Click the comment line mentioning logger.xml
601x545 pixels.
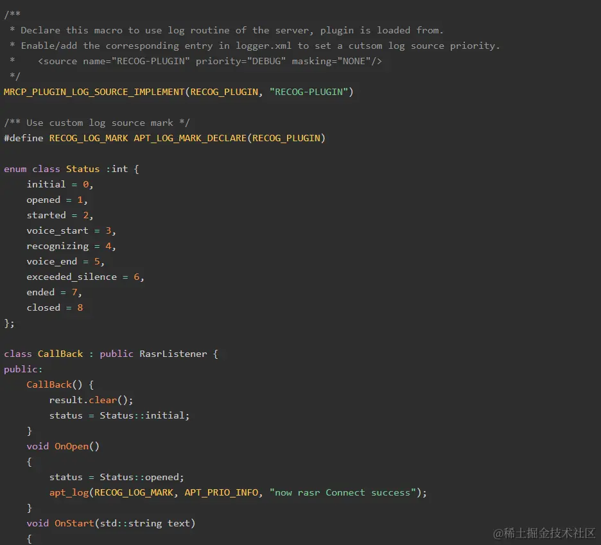[x=256, y=46]
